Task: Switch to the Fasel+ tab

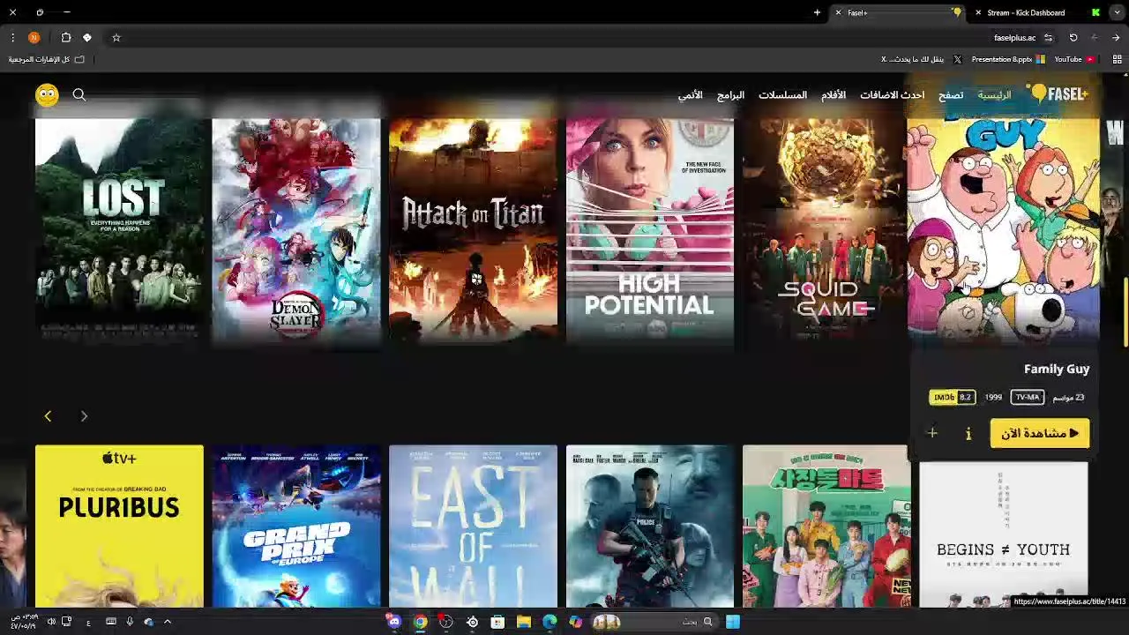Action: tap(898, 12)
